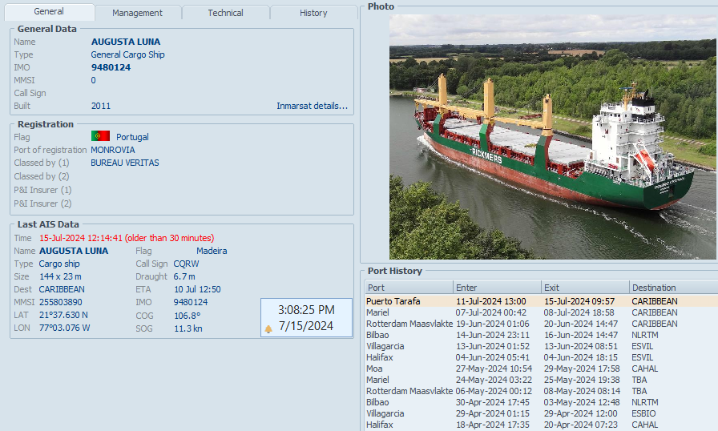The height and width of the screenshot is (431, 718).
Task: Select the Rotterdam Maasvlakte row entered 06-May-2024
Action: coord(541,391)
